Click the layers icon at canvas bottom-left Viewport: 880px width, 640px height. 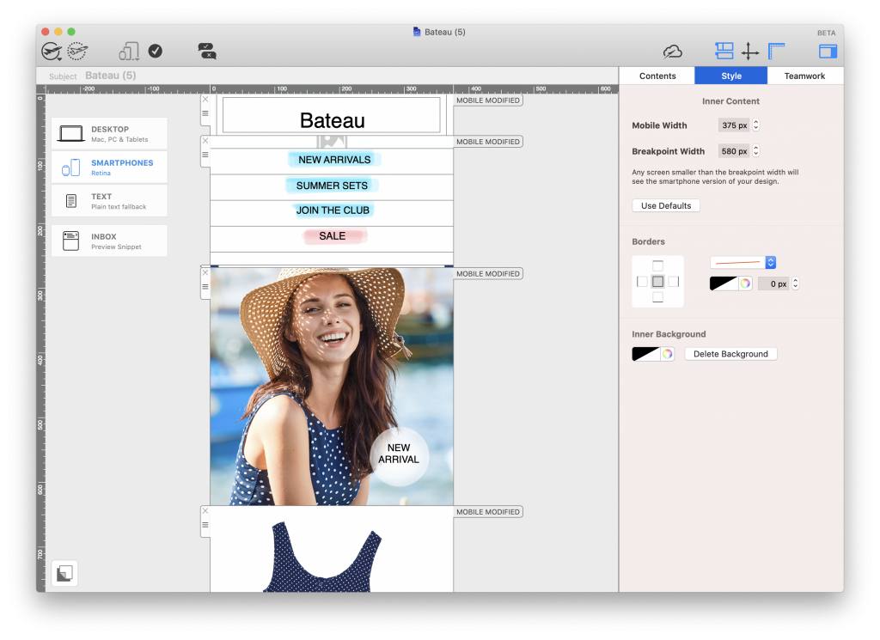(x=64, y=573)
